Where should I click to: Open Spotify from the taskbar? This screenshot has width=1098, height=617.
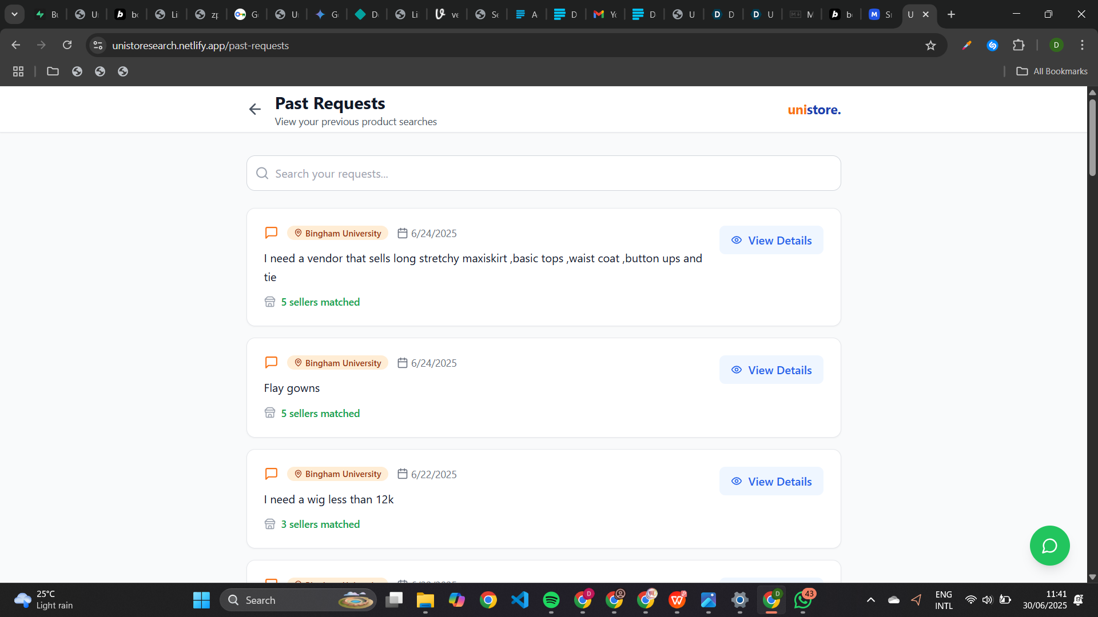click(551, 600)
